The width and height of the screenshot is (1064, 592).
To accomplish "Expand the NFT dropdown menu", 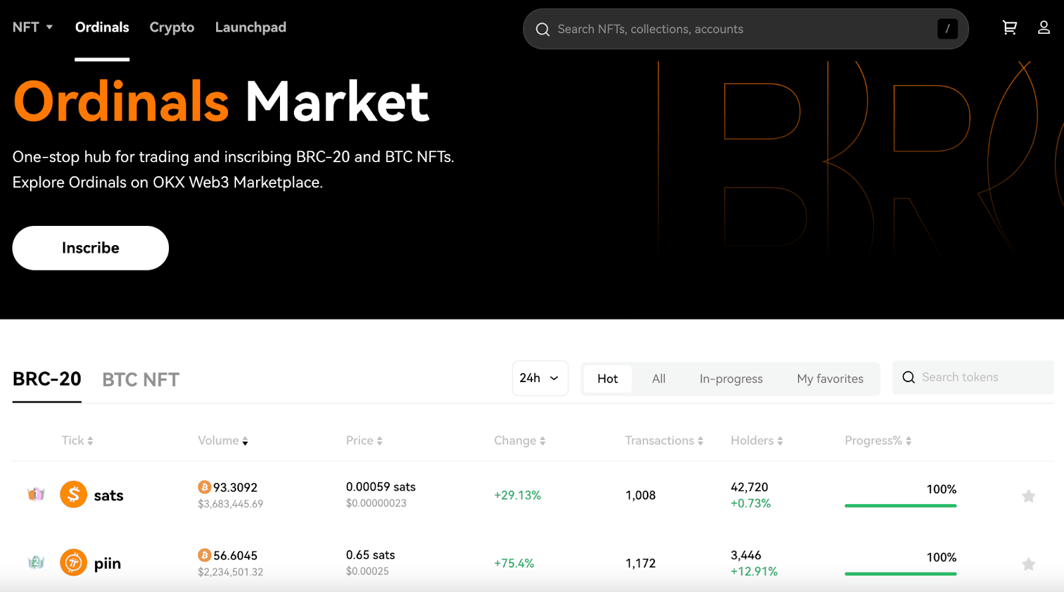I will click(x=33, y=27).
